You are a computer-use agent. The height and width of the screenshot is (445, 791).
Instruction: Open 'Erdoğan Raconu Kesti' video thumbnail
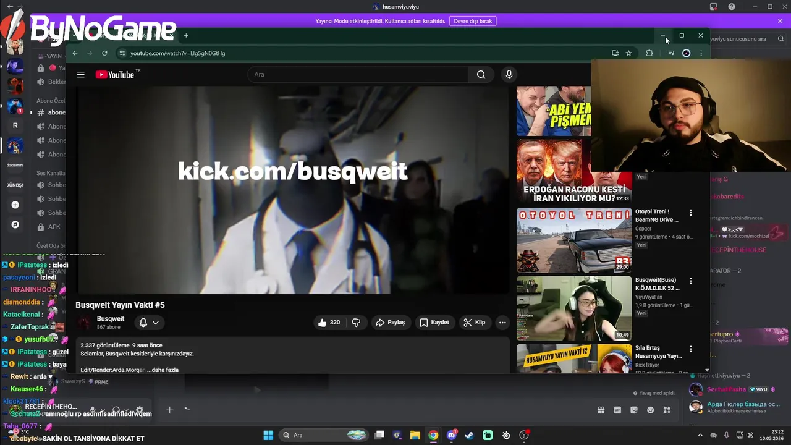click(x=574, y=171)
